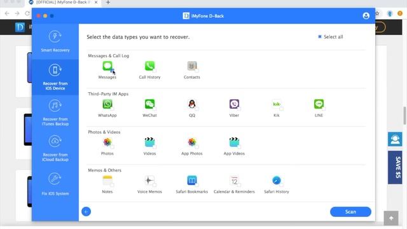407x229 pixels.
Task: Choose the Viber icon
Action: 234,104
